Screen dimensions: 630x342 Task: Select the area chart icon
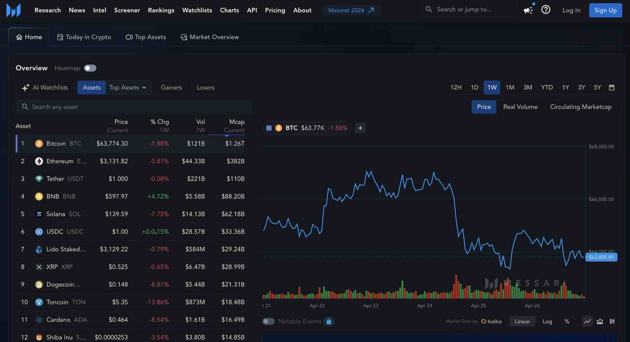(x=599, y=321)
